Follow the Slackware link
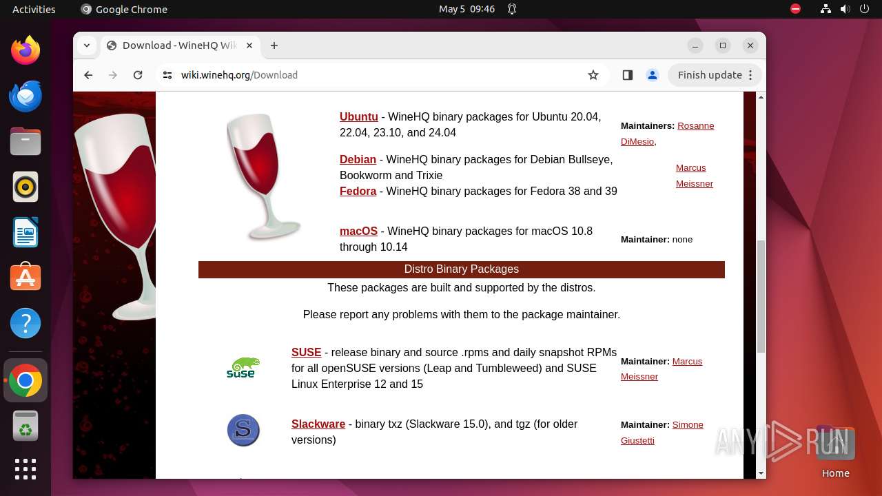Viewport: 882px width, 496px height. [318, 424]
